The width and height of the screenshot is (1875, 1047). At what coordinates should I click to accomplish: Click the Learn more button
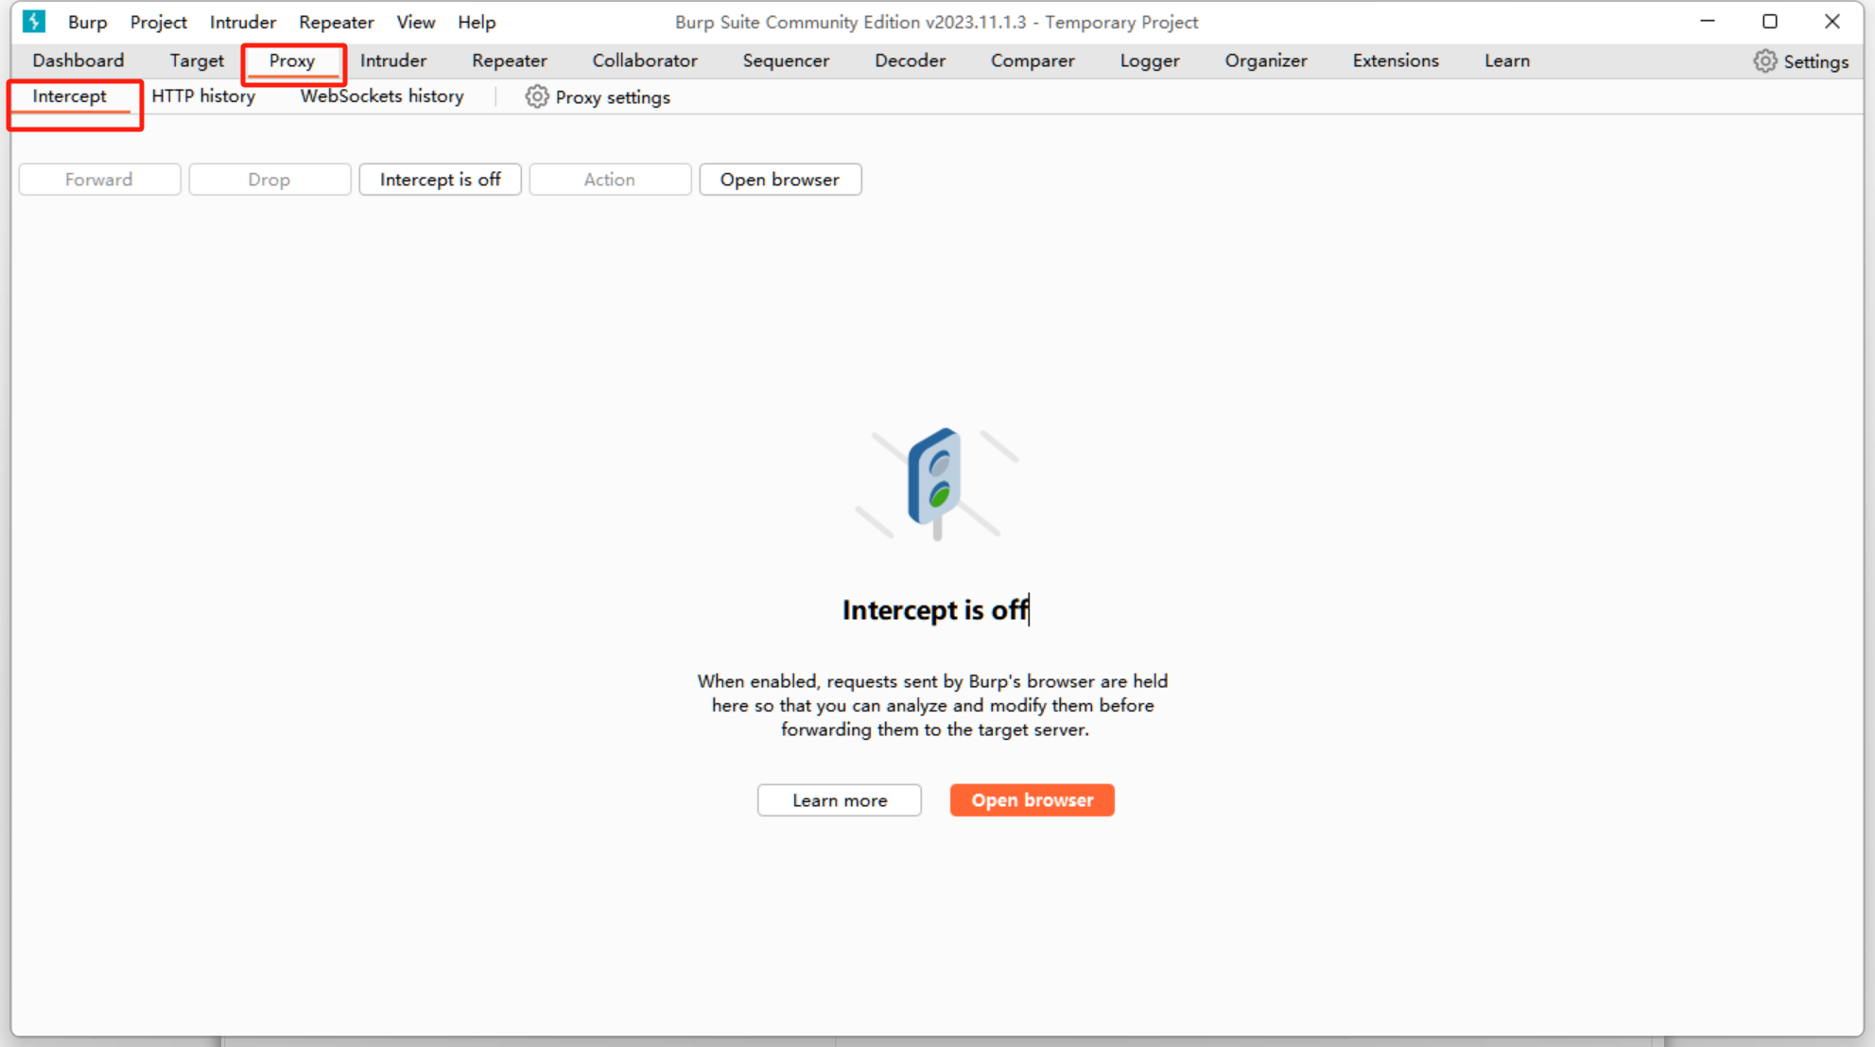(839, 800)
